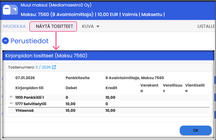Click the payment wallet icon in header
This screenshot has width=216, height=140.
click(x=11, y=10)
